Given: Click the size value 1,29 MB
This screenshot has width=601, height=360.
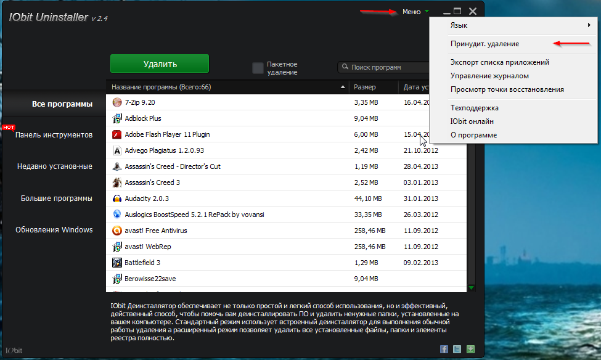Looking at the screenshot, I should [366, 263].
